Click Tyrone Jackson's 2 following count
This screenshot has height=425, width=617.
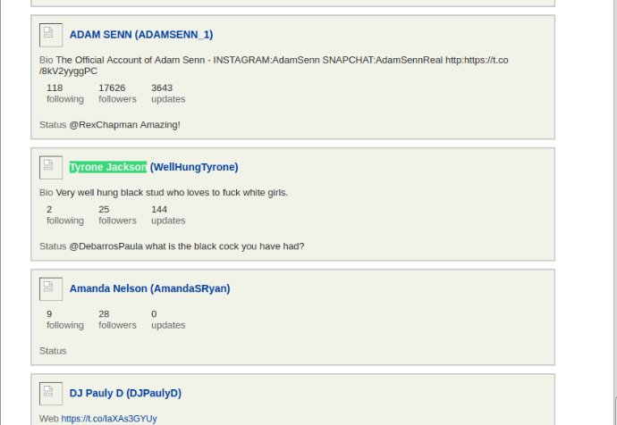pyautogui.click(x=49, y=209)
